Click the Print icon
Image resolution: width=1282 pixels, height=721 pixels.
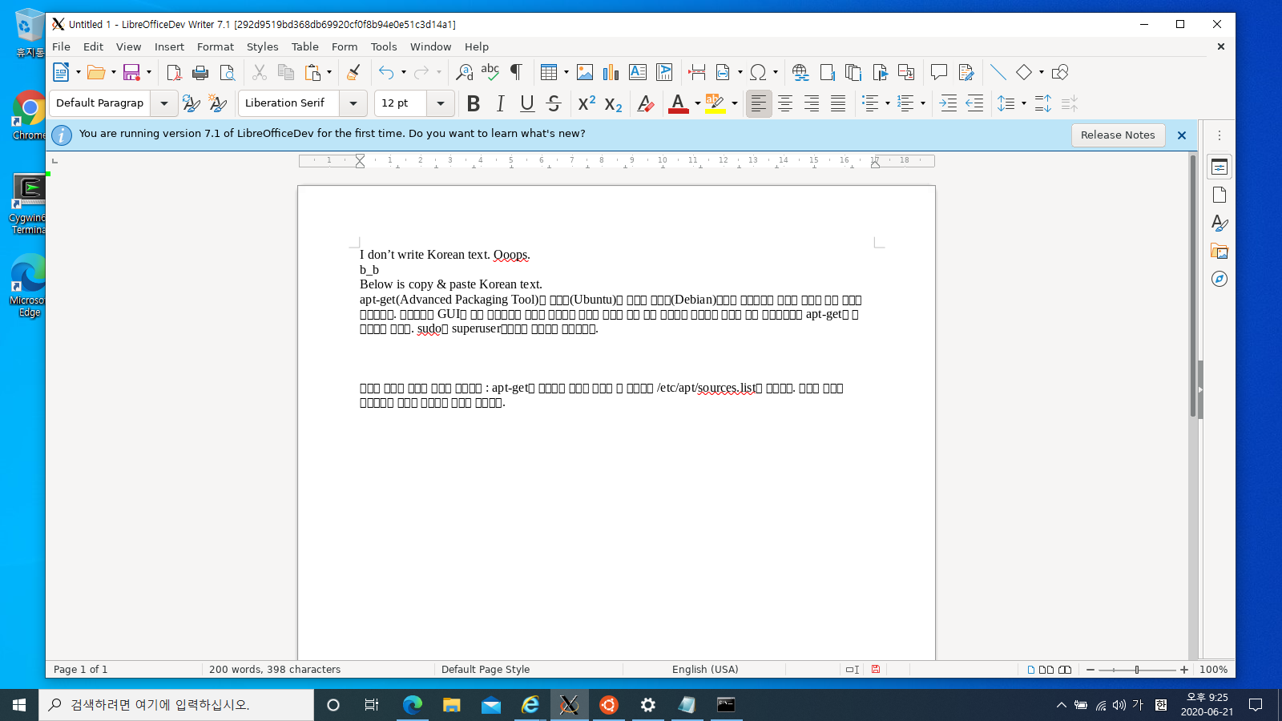point(200,72)
